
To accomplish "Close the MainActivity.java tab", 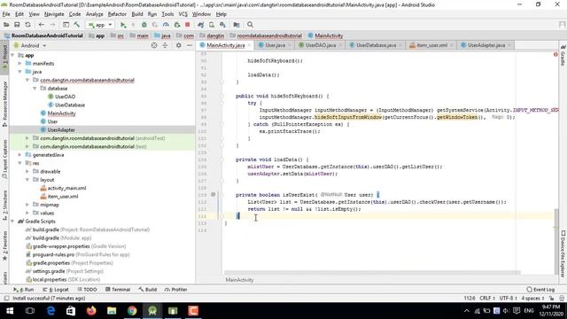I will pyautogui.click(x=249, y=45).
